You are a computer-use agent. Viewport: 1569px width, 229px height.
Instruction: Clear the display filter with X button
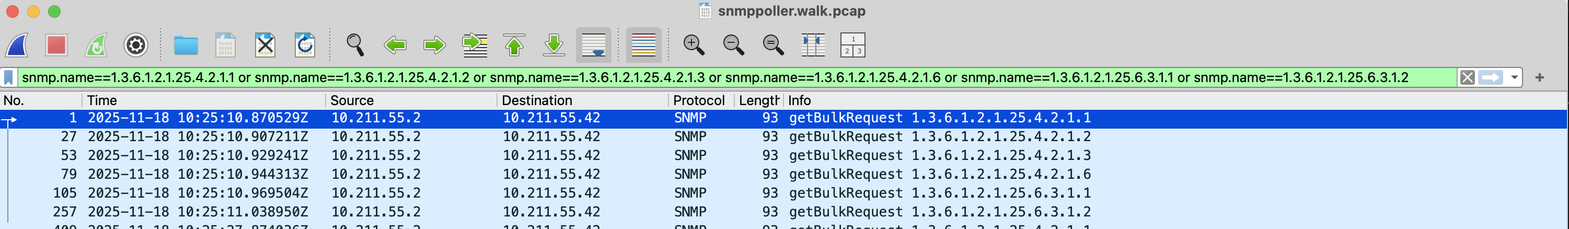point(1467,78)
